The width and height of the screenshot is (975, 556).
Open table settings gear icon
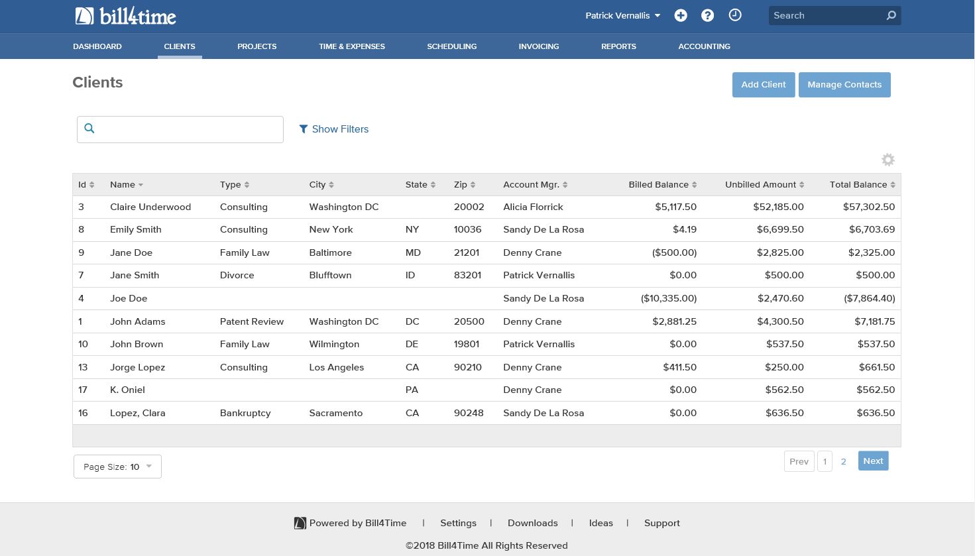click(x=888, y=160)
